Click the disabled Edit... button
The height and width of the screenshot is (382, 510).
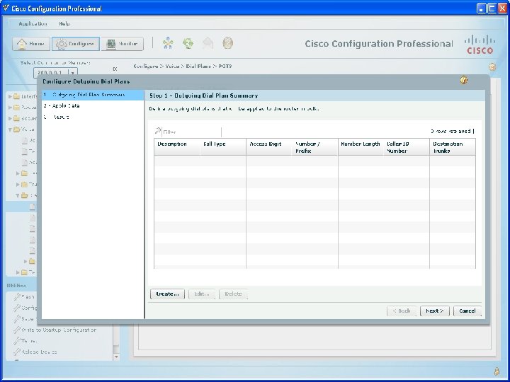[202, 294]
